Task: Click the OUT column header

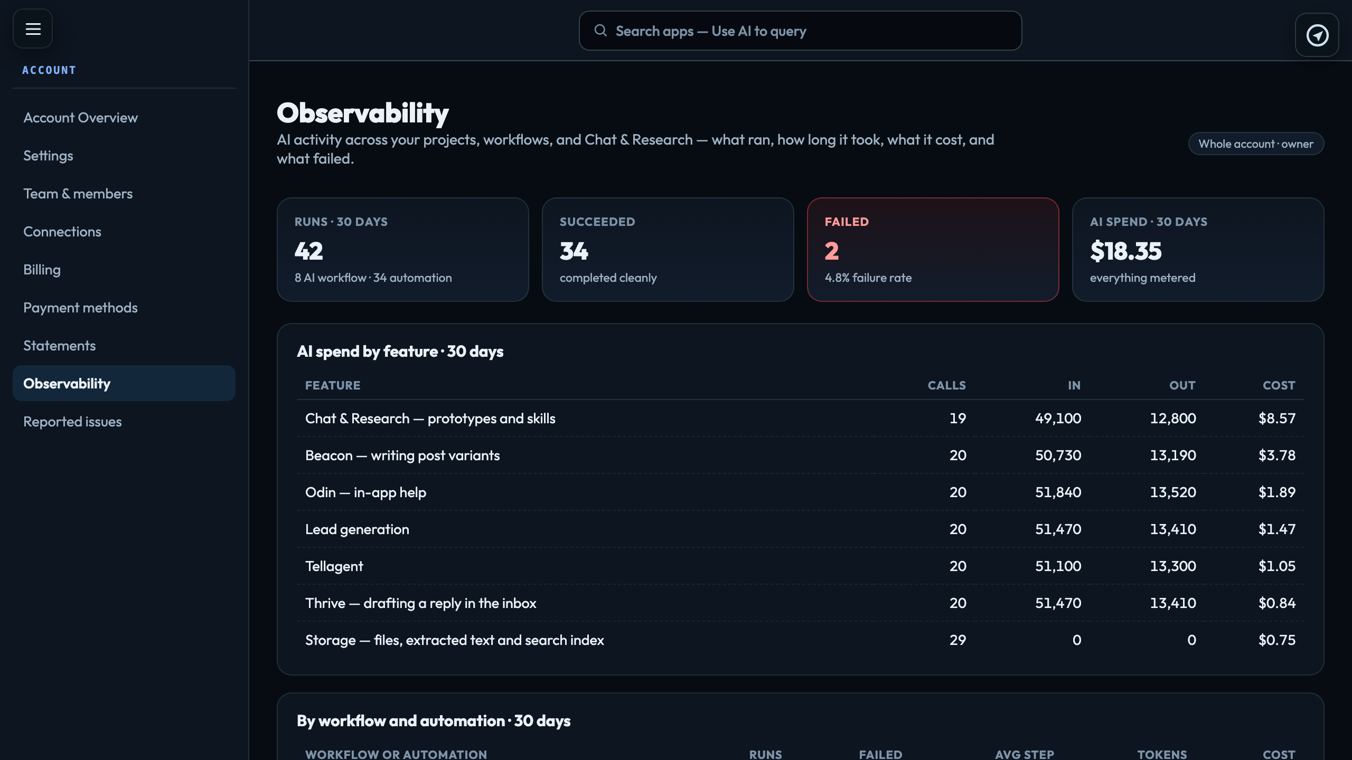Action: [1182, 385]
